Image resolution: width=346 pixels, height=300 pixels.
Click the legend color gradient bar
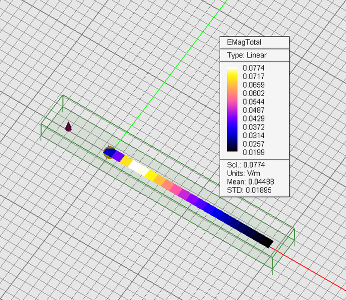click(x=232, y=109)
